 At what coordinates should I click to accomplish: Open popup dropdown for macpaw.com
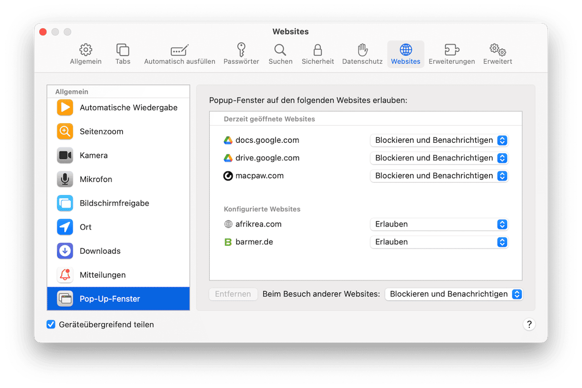click(x=438, y=176)
